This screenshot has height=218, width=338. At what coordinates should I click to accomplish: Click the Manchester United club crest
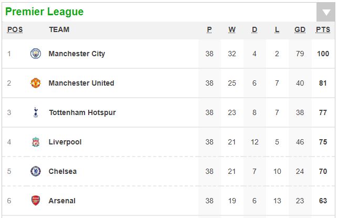click(35, 83)
